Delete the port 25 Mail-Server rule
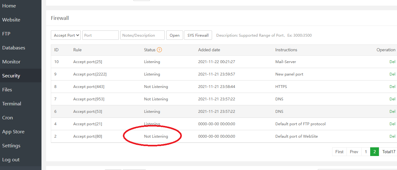This screenshot has height=170, width=397. (x=392, y=62)
